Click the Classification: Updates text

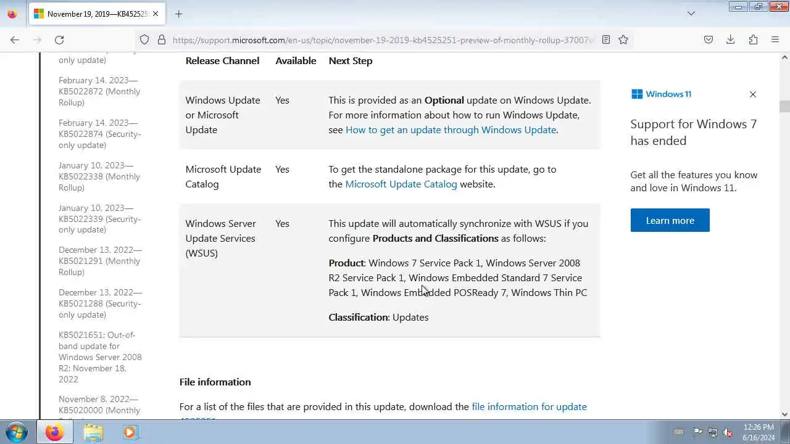[378, 317]
